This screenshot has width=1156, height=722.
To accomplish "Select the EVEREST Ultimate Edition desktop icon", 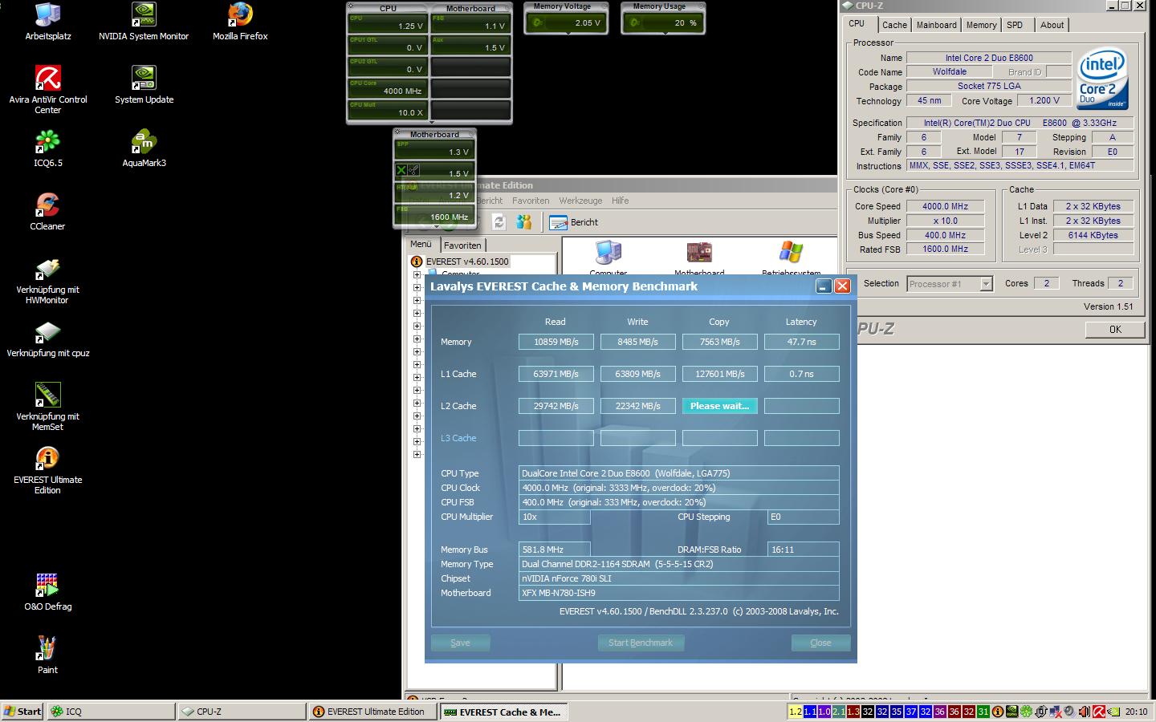I will [47, 470].
